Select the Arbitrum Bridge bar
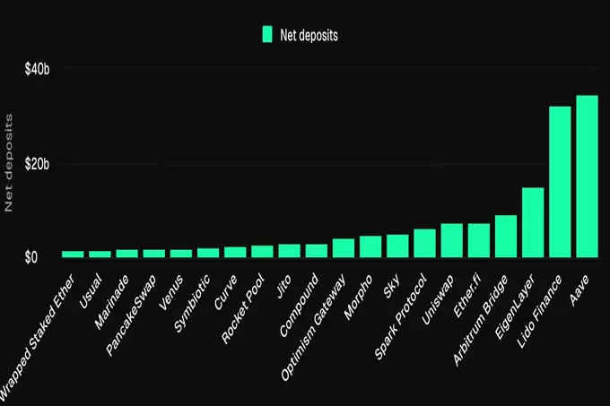 tap(506, 236)
